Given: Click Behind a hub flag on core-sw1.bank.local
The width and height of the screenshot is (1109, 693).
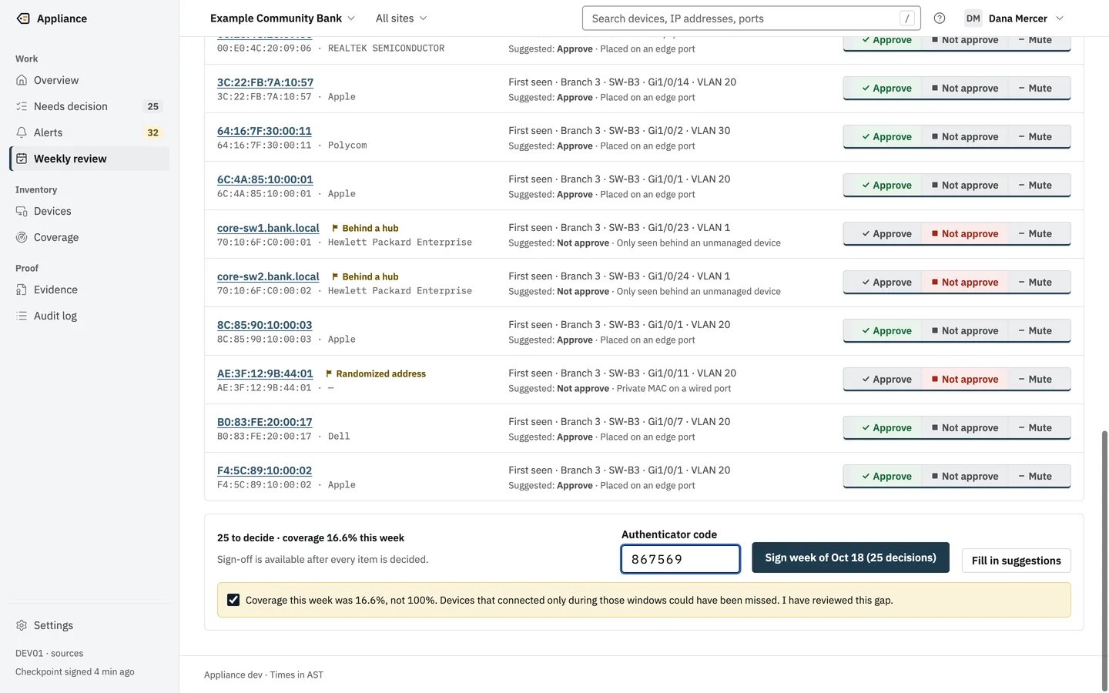Looking at the screenshot, I should coord(364,228).
